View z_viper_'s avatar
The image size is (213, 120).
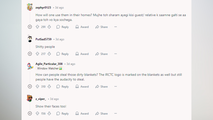tap(30, 98)
